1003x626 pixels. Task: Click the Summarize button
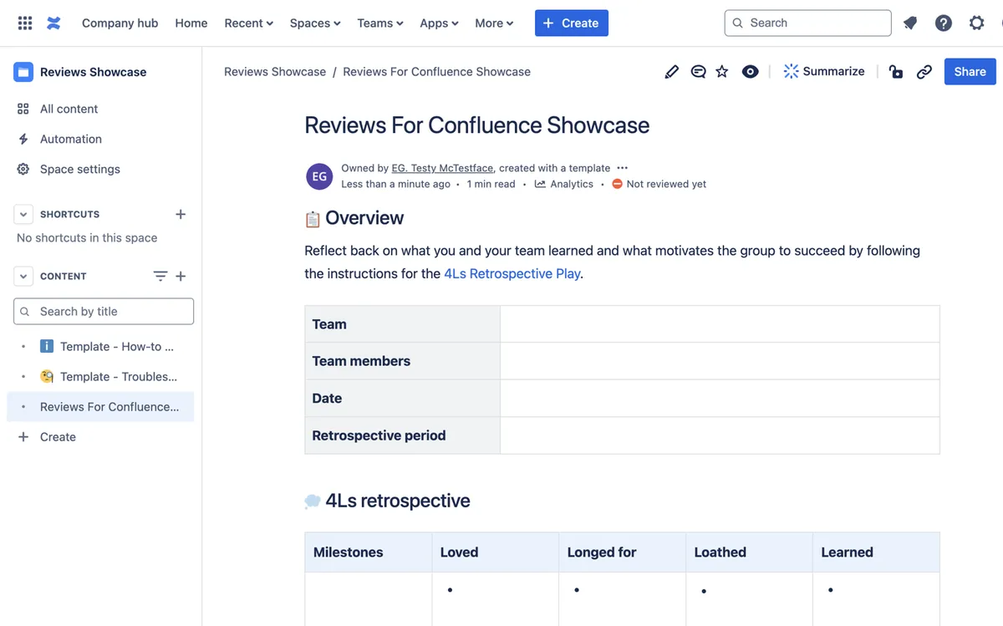tap(824, 72)
